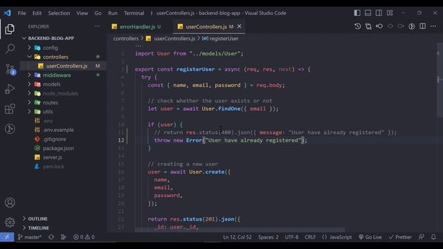Open errors and warnings count in status bar
This screenshot has width=443, height=249.
[x=84, y=237]
